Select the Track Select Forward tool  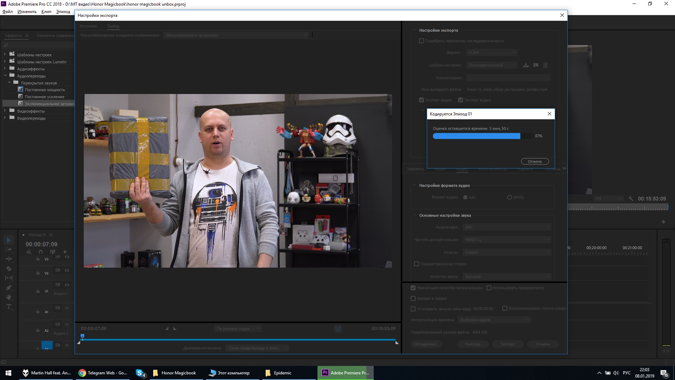pos(9,249)
